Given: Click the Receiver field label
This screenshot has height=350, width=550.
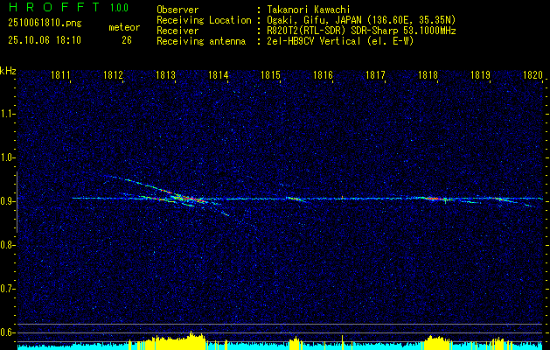Looking at the screenshot, I should 178,31.
